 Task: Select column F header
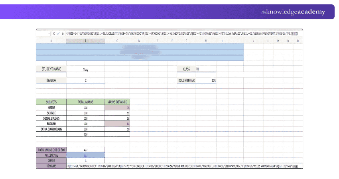pyautogui.click(x=172, y=41)
